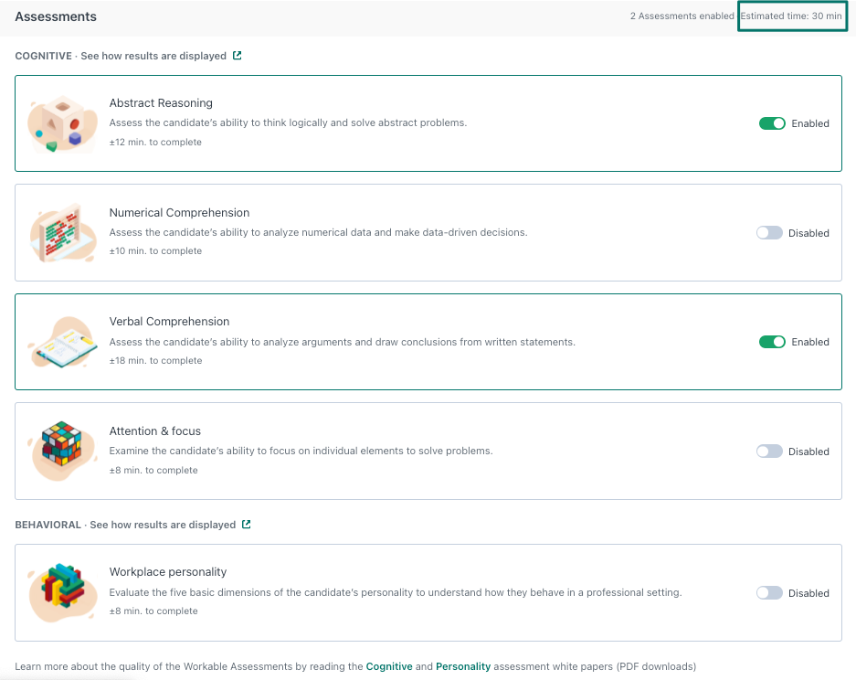Image resolution: width=856 pixels, height=680 pixels.
Task: Click the Numerical Comprehension data sheet icon
Action: 61,232
